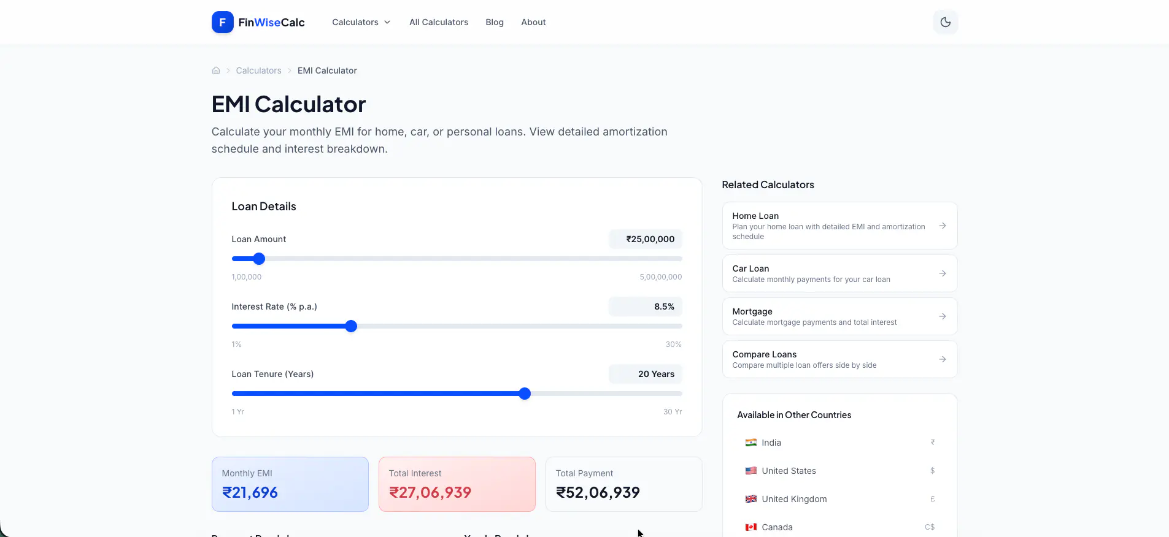Image resolution: width=1169 pixels, height=537 pixels.
Task: Click the United Kingdom flag icon
Action: (x=750, y=499)
